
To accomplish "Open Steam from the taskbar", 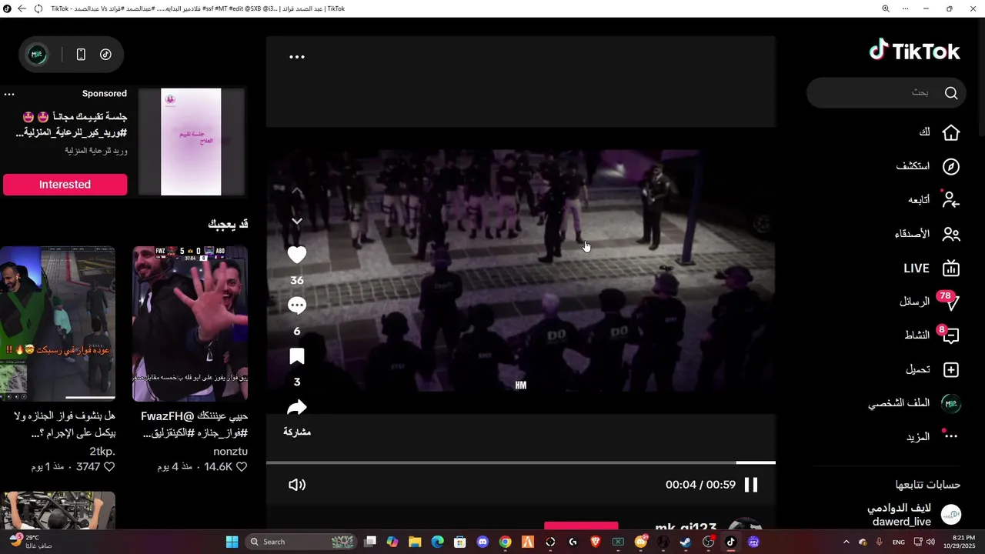I will [x=685, y=542].
